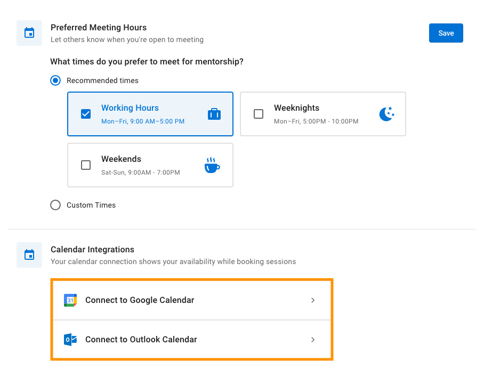The width and height of the screenshot is (484, 370).
Task: Select the Recommended times radio button
Action: (55, 80)
